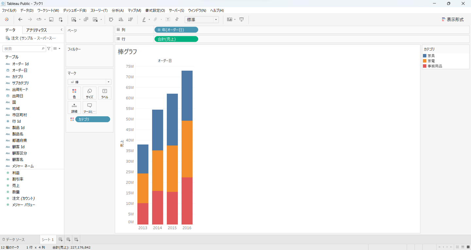Expand the 年(オーダー日) pill on Columns
The height and width of the screenshot is (250, 471).
tap(159, 30)
